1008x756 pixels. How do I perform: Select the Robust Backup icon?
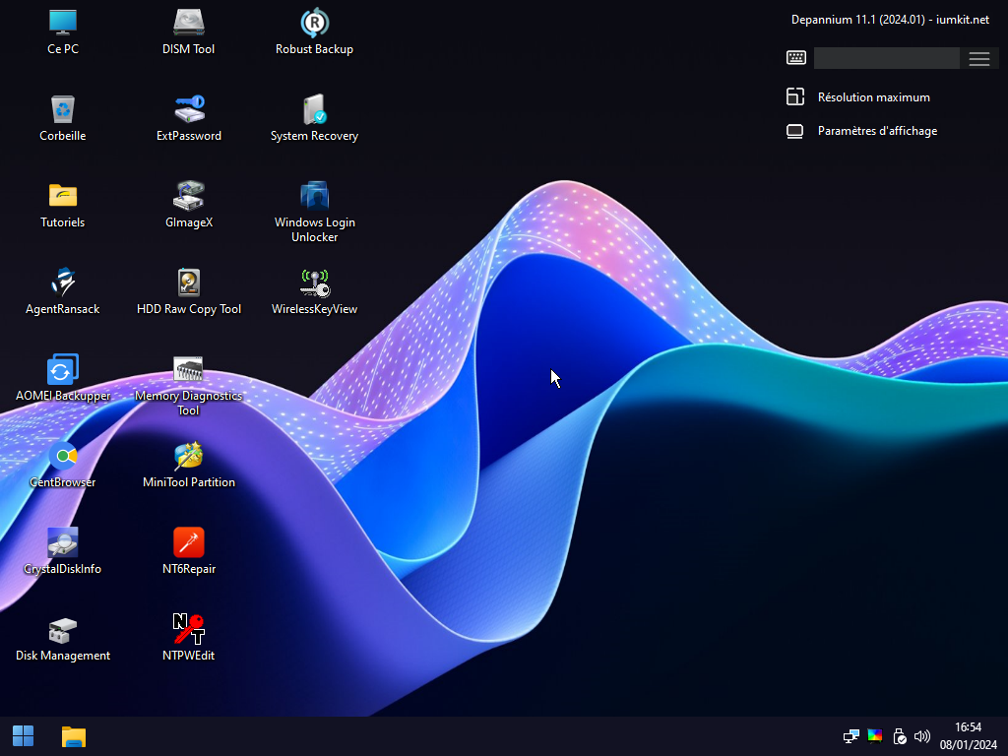(x=314, y=31)
